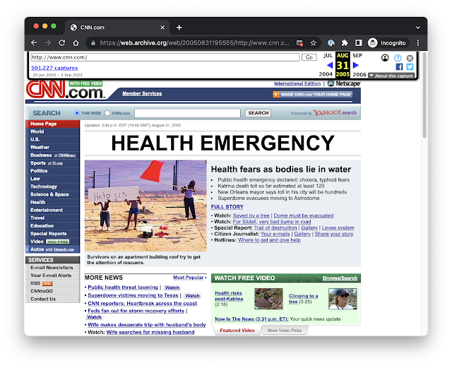
Task: Switch to the Featured Video tab
Action: [x=237, y=331]
